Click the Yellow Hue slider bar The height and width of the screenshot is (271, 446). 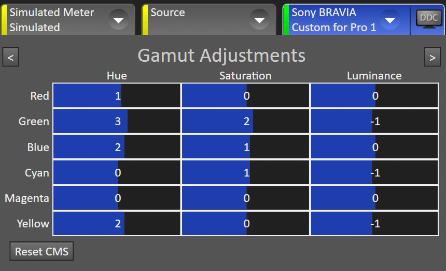pos(117,224)
